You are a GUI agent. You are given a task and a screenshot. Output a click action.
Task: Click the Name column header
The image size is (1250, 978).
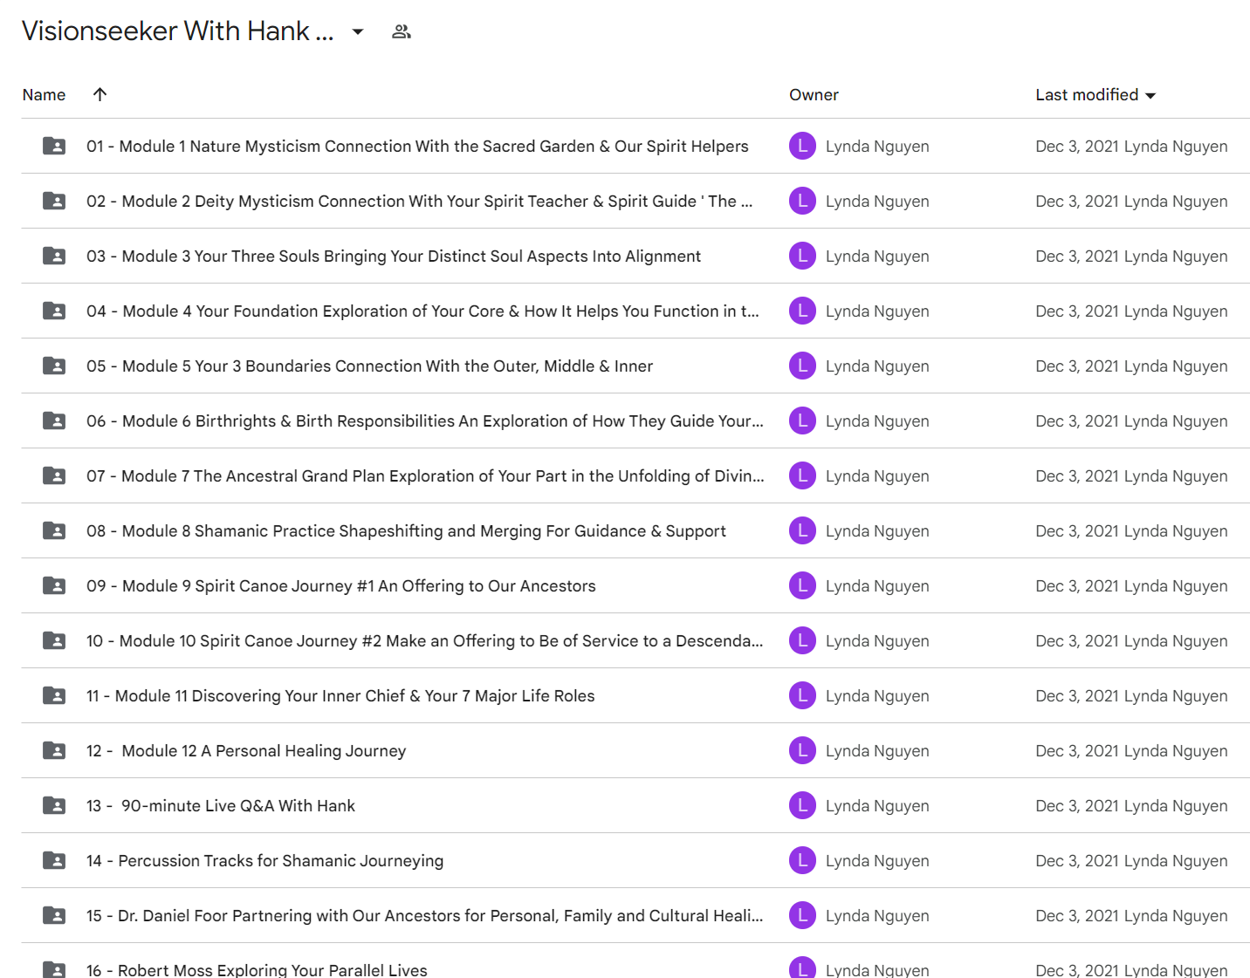pyautogui.click(x=44, y=94)
